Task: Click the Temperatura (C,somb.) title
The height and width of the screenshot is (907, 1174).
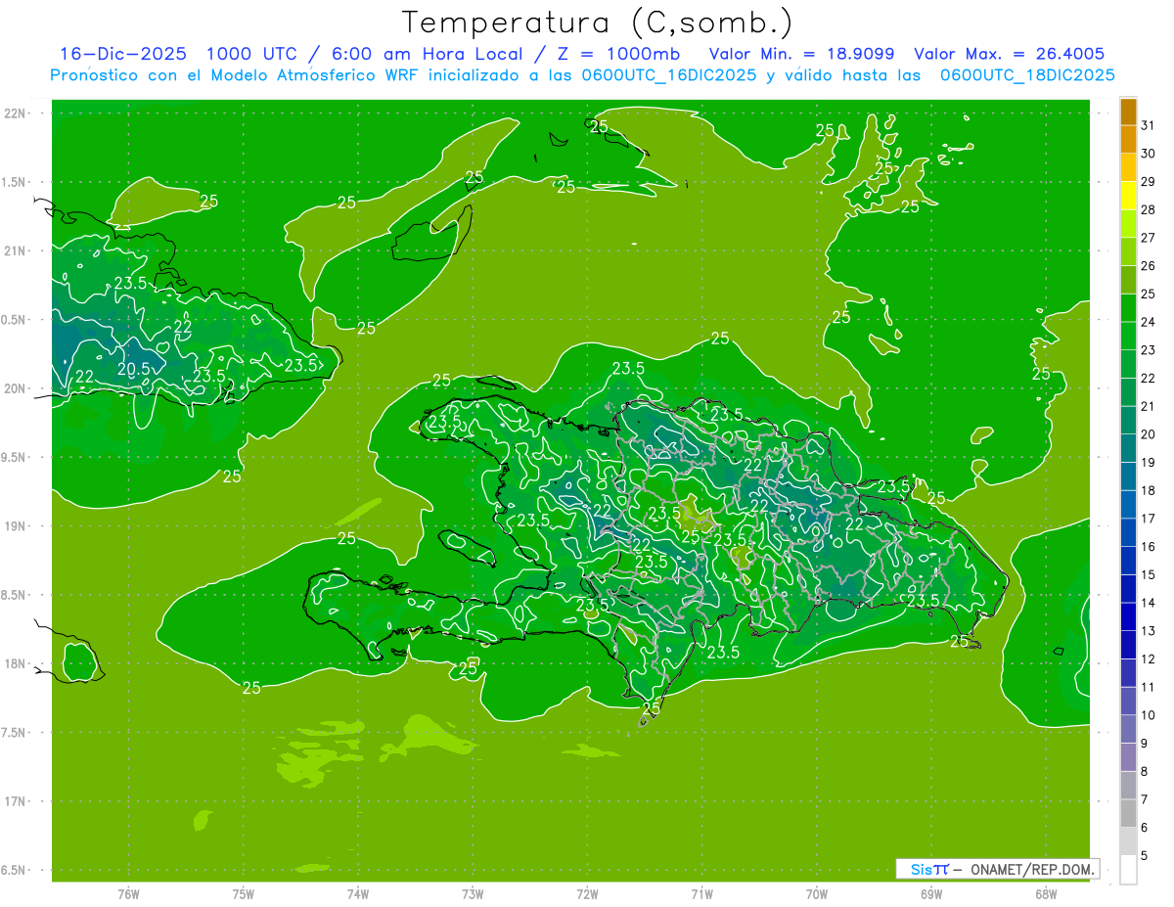Action: click(598, 23)
